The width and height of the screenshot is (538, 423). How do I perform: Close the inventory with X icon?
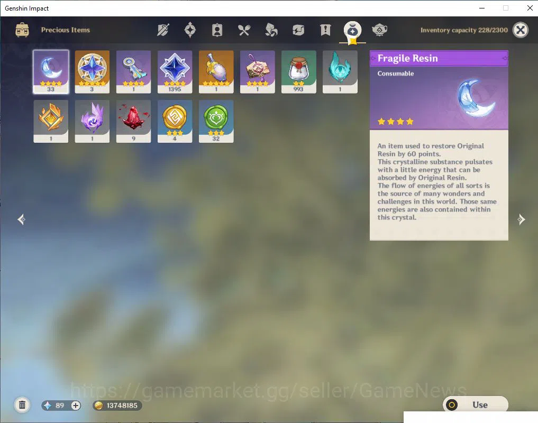(521, 30)
